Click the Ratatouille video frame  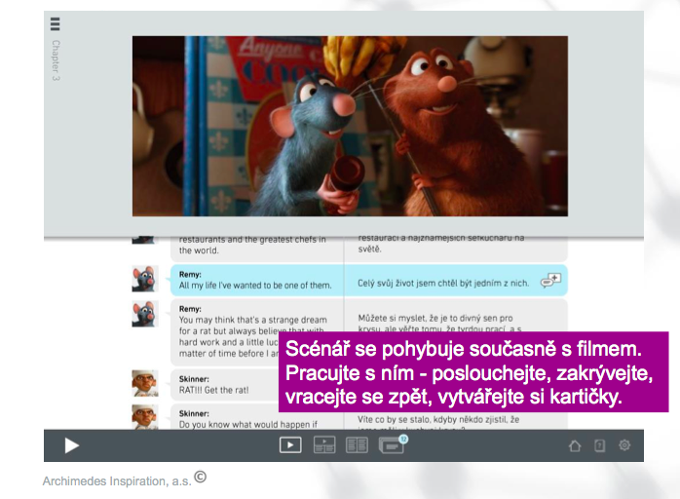(x=350, y=126)
